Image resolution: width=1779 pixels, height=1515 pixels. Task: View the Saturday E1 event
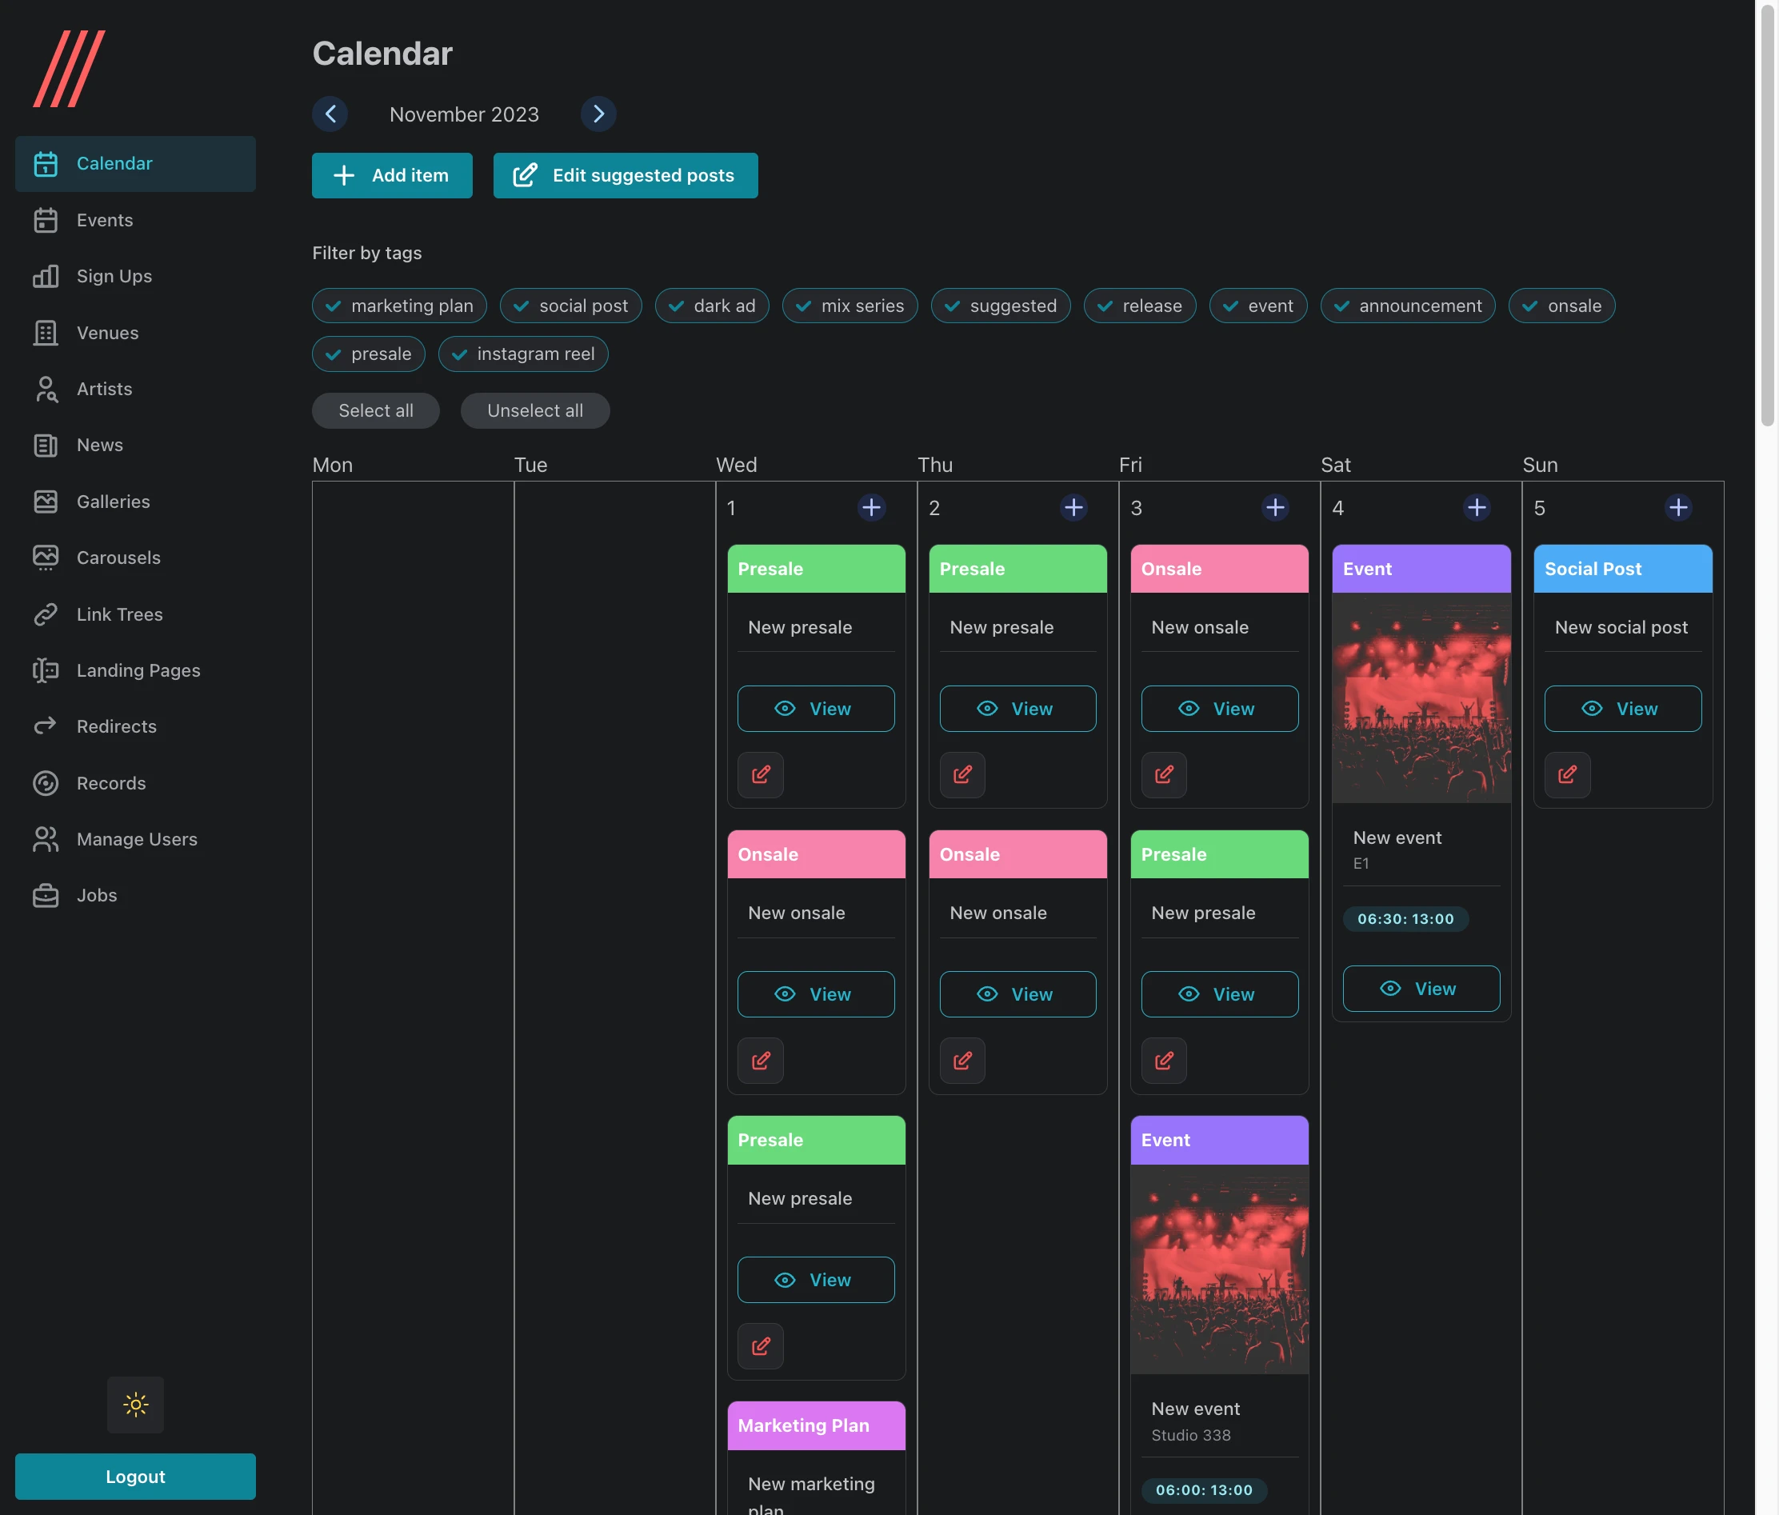(x=1421, y=989)
